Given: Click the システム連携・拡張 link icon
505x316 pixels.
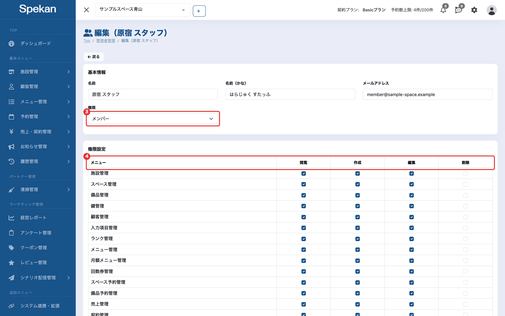Looking at the screenshot, I should pyautogui.click(x=11, y=306).
